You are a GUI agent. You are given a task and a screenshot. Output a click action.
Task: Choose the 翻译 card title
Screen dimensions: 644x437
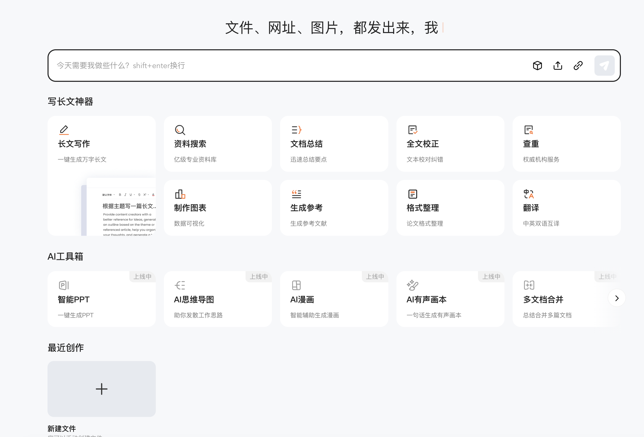pyautogui.click(x=531, y=208)
